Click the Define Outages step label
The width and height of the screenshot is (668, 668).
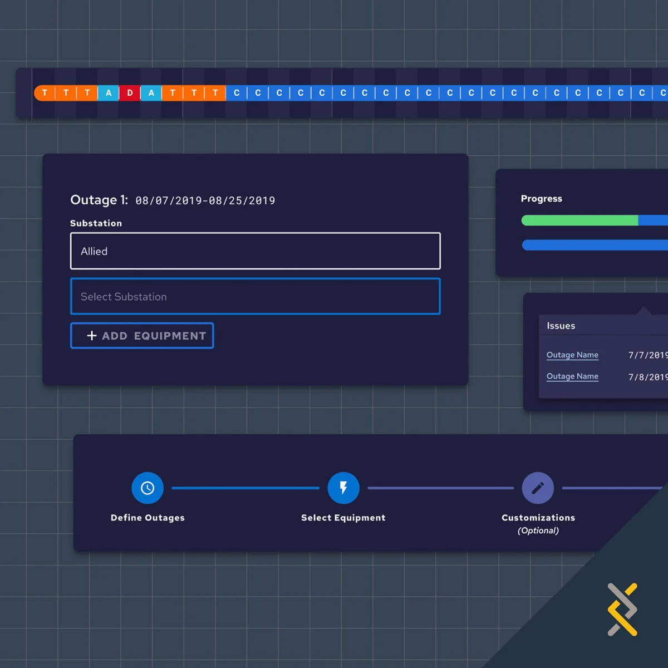(x=148, y=518)
